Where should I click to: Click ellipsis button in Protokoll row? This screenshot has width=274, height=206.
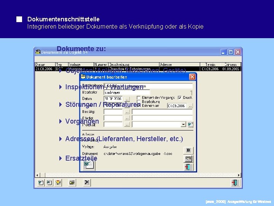click(x=127, y=124)
